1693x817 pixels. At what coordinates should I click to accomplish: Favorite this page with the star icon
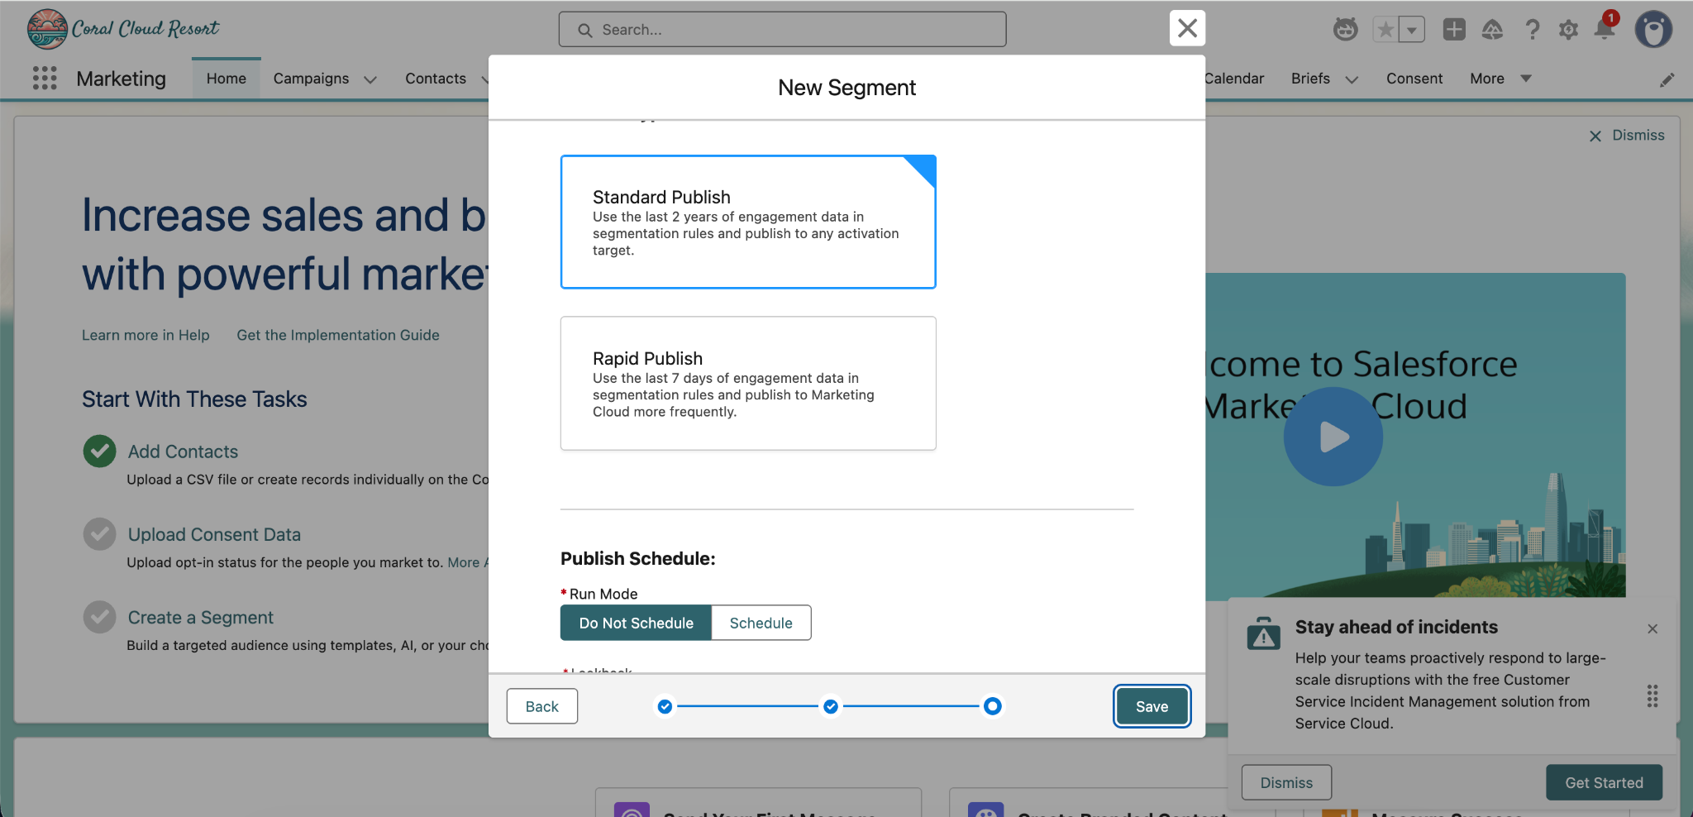coord(1385,31)
